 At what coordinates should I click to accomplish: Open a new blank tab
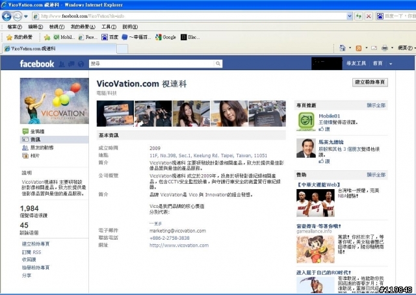tap(122, 49)
